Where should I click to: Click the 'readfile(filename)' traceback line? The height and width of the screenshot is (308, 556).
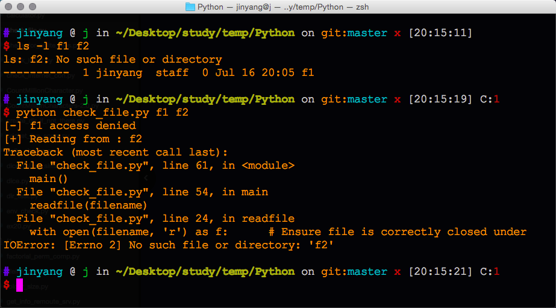(x=89, y=206)
